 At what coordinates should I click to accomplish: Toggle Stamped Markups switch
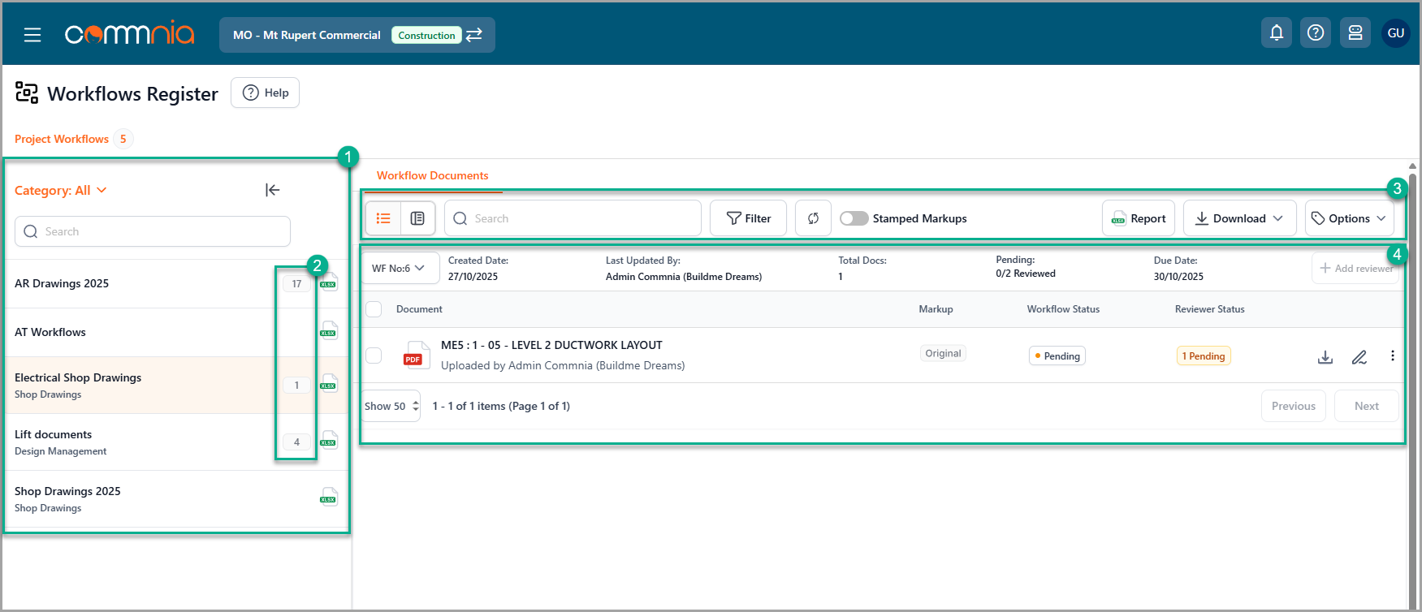click(x=854, y=218)
